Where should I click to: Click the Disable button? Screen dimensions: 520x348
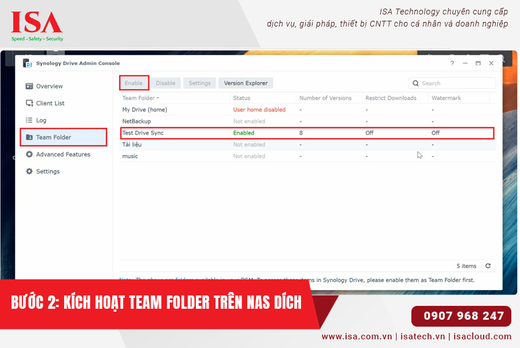(x=165, y=83)
